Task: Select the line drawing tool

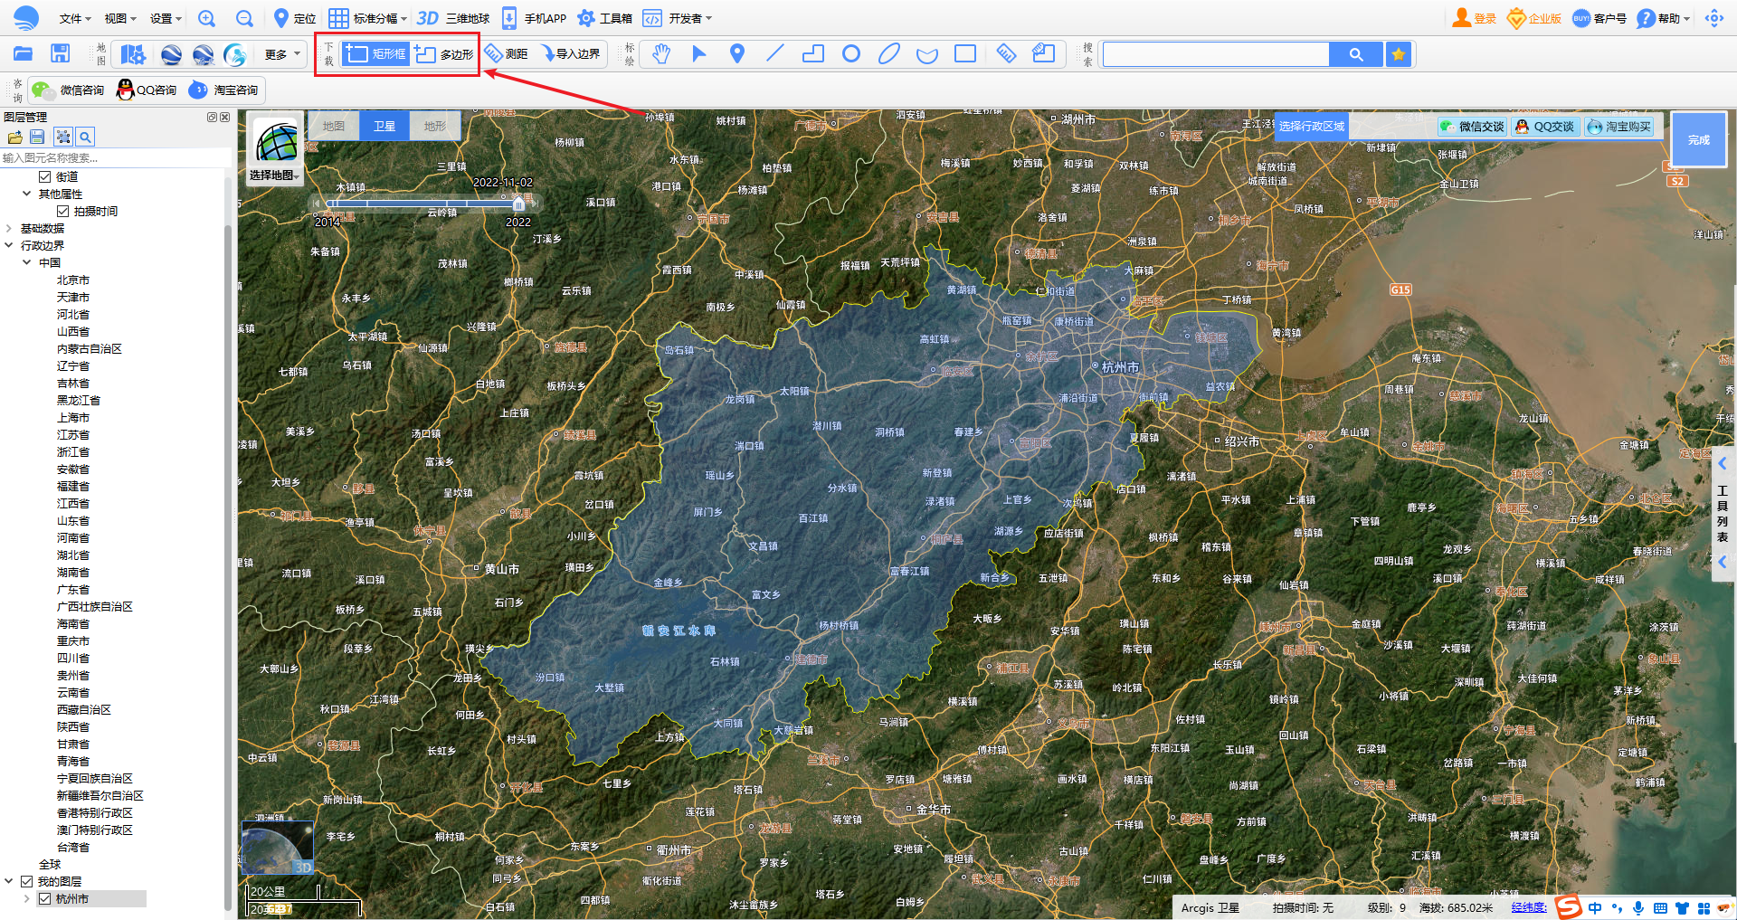Action: coord(774,54)
